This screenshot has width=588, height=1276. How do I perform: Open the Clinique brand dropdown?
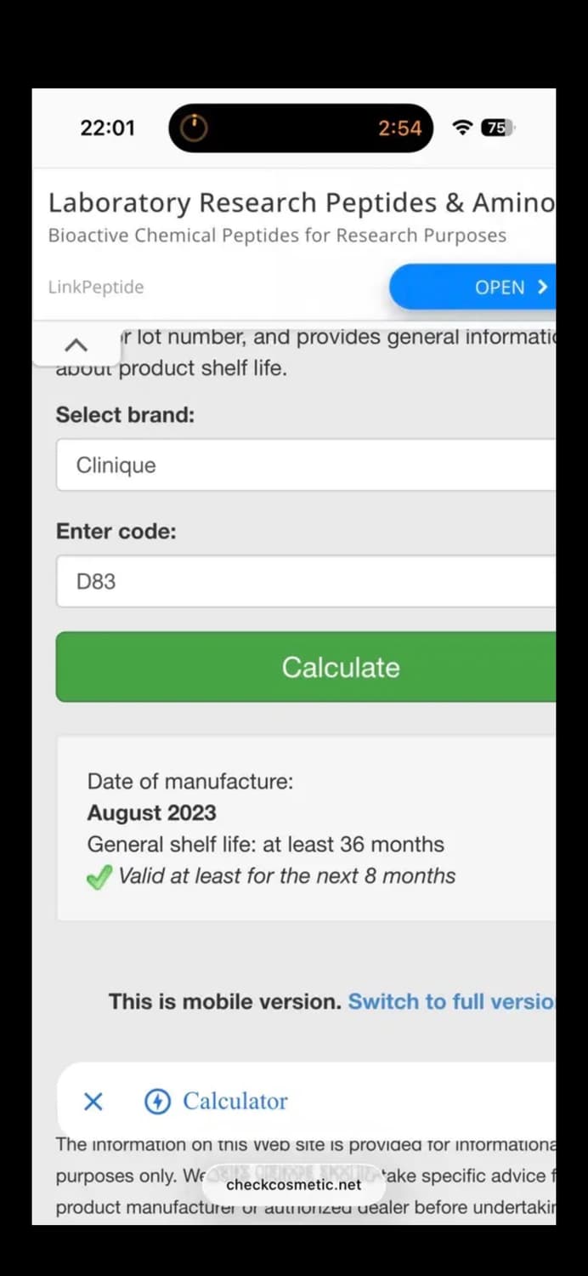click(306, 465)
